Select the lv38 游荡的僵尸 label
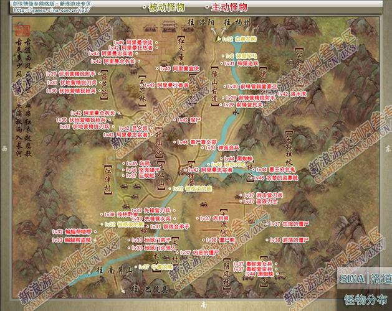 pyautogui.click(x=289, y=240)
